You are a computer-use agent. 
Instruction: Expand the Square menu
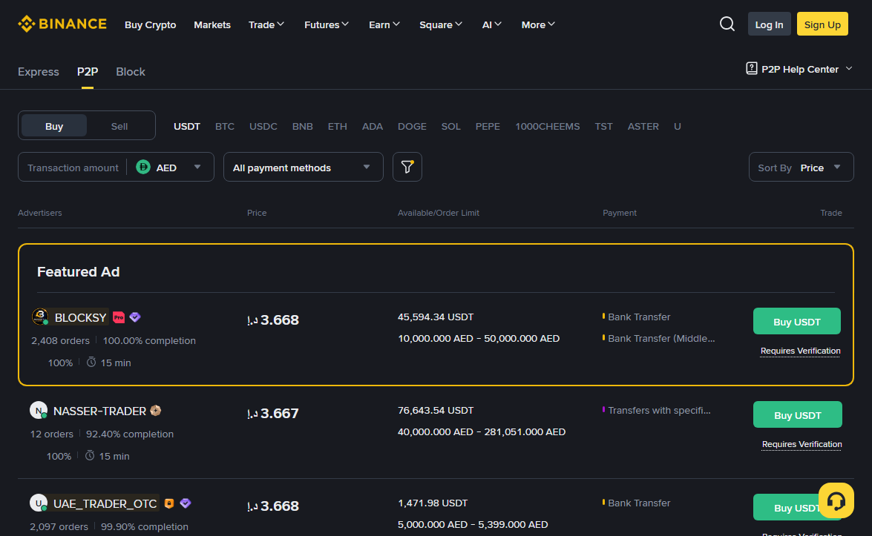pos(440,24)
